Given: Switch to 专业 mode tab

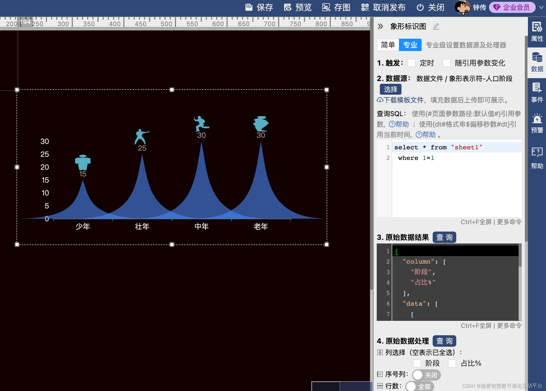Looking at the screenshot, I should 410,45.
